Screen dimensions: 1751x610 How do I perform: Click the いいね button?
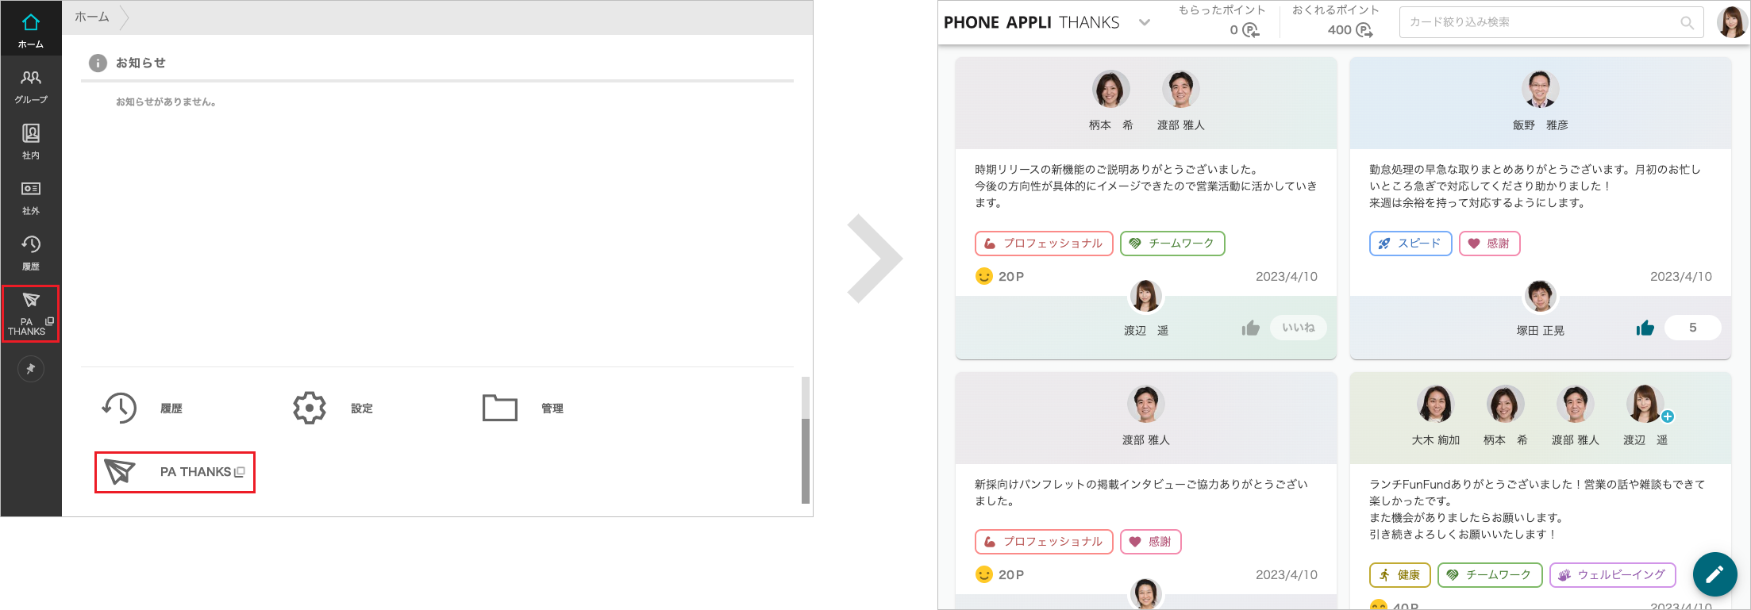coord(1298,328)
